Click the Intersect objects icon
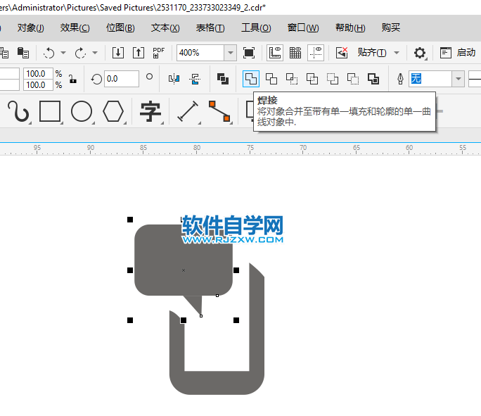Viewport: 481px width, 416px height. point(292,79)
